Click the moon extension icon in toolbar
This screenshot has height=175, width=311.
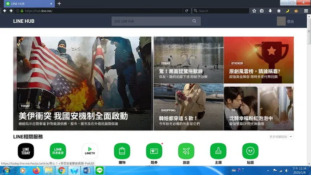click(x=287, y=11)
